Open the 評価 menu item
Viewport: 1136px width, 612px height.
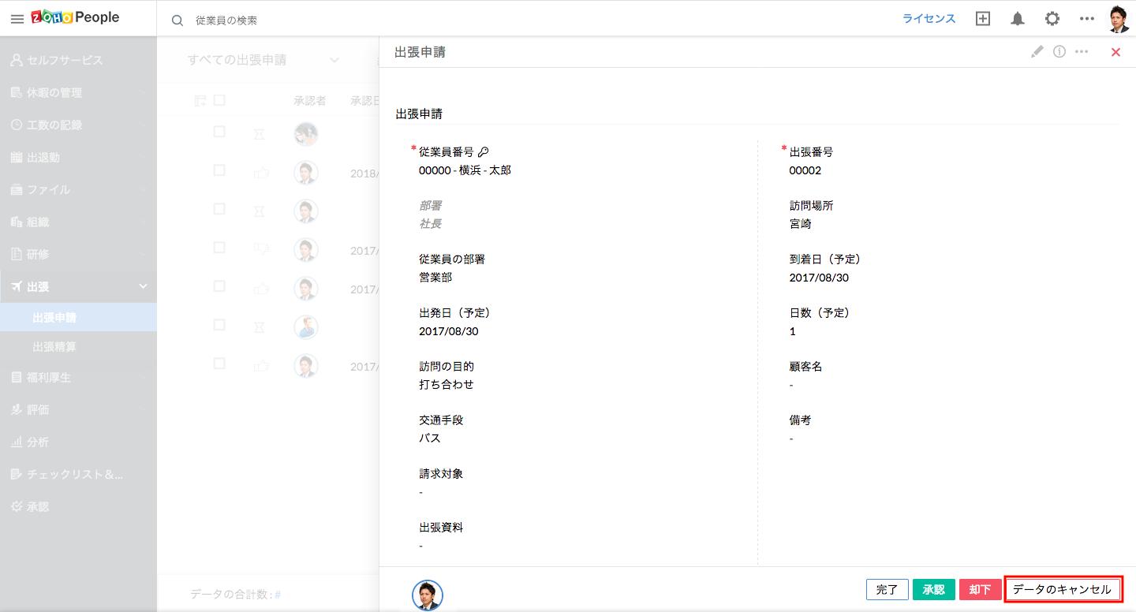(78, 409)
